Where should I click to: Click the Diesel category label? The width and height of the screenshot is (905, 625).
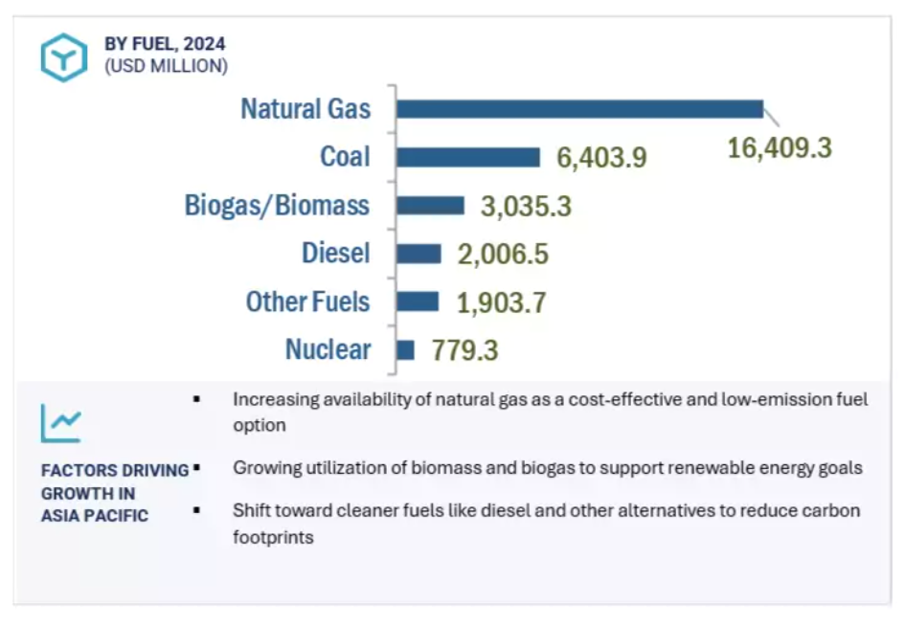point(335,254)
